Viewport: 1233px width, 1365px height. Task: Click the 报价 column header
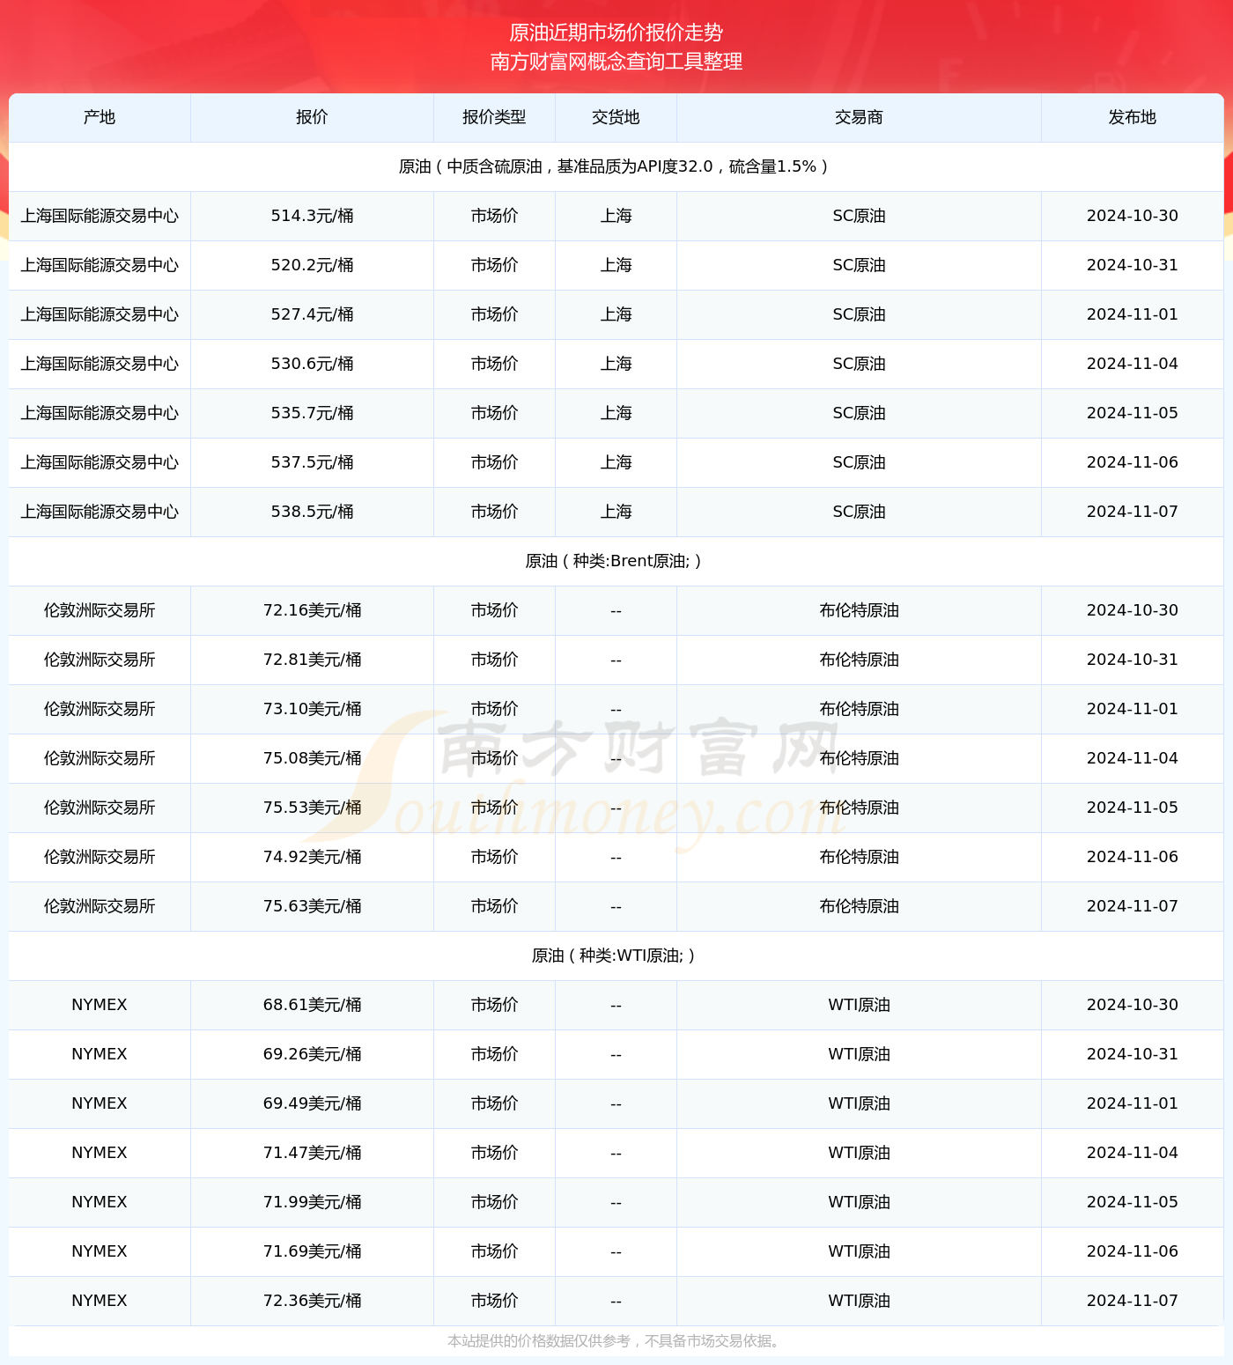click(312, 118)
